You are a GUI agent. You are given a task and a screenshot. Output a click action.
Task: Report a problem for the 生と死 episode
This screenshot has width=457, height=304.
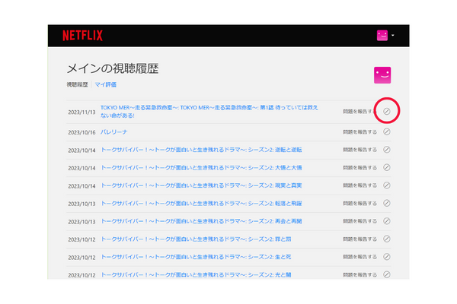(x=360, y=257)
